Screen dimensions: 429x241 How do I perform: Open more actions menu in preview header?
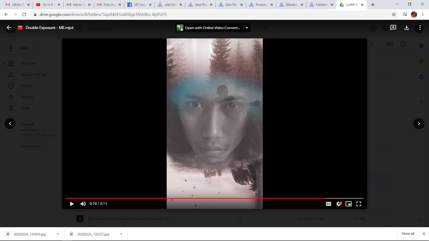point(420,28)
